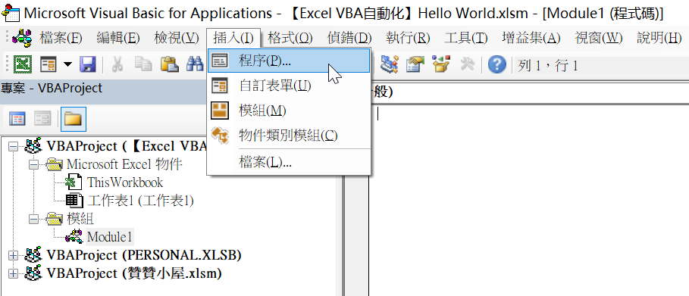Click the VBA control-menu icon beside 檔案(F)
Viewport: 689px width, 296px height.
pyautogui.click(x=22, y=38)
